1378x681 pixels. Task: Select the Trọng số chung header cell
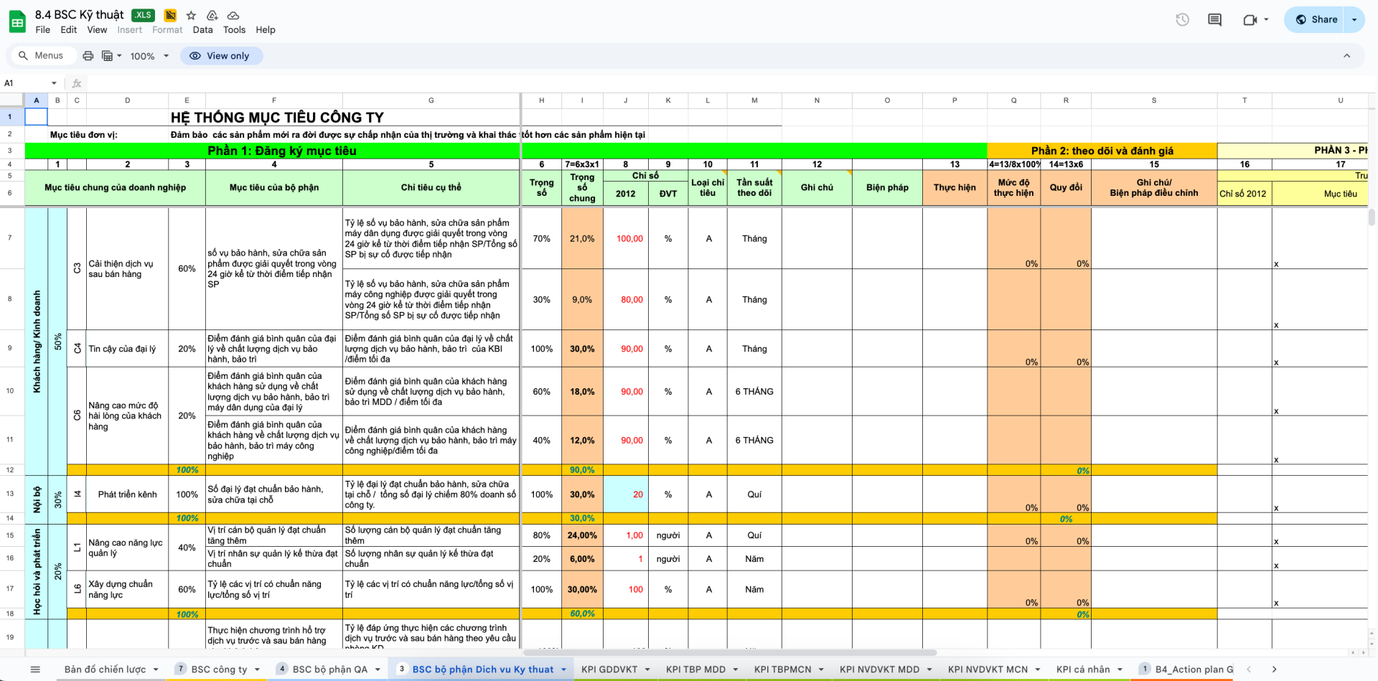point(582,187)
